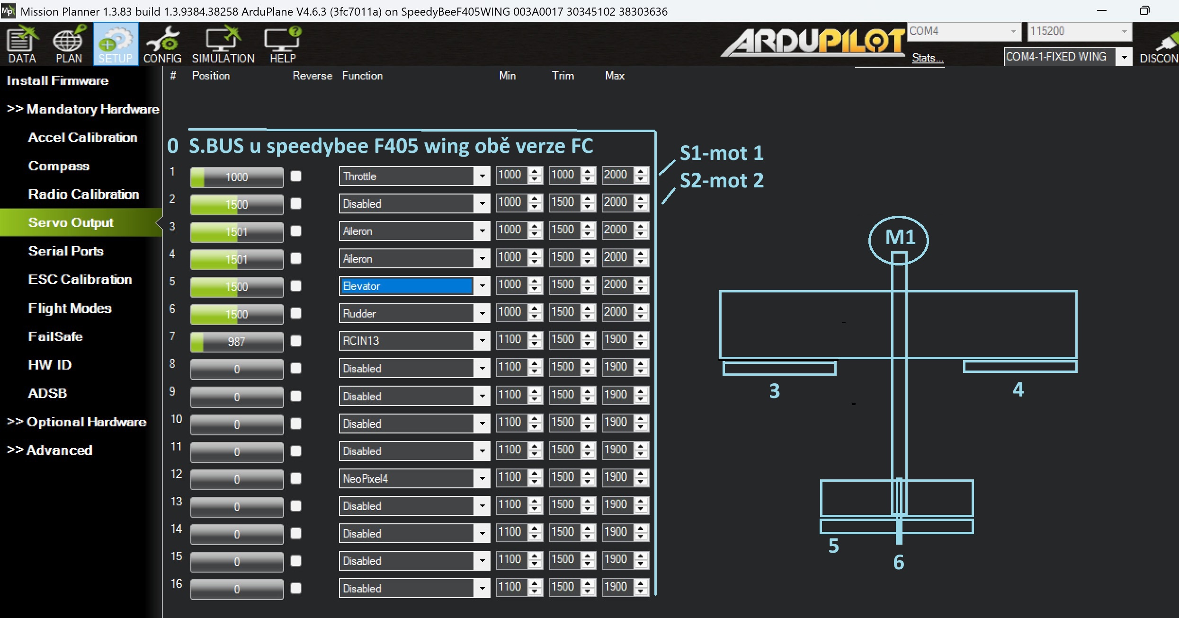Select Radio Calibration in the sidebar
Viewport: 1179px width, 618px height.
[84, 194]
